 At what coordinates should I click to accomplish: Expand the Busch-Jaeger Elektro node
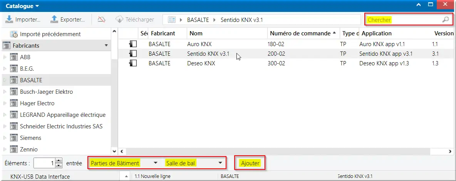coord(5,92)
